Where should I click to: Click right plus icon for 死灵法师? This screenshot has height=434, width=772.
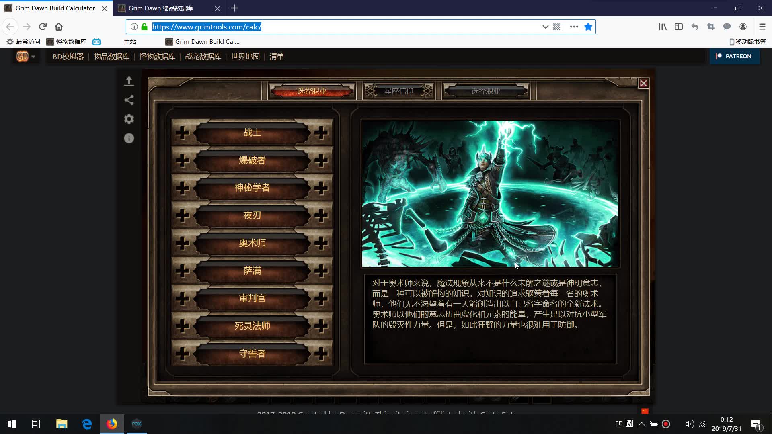coord(321,326)
